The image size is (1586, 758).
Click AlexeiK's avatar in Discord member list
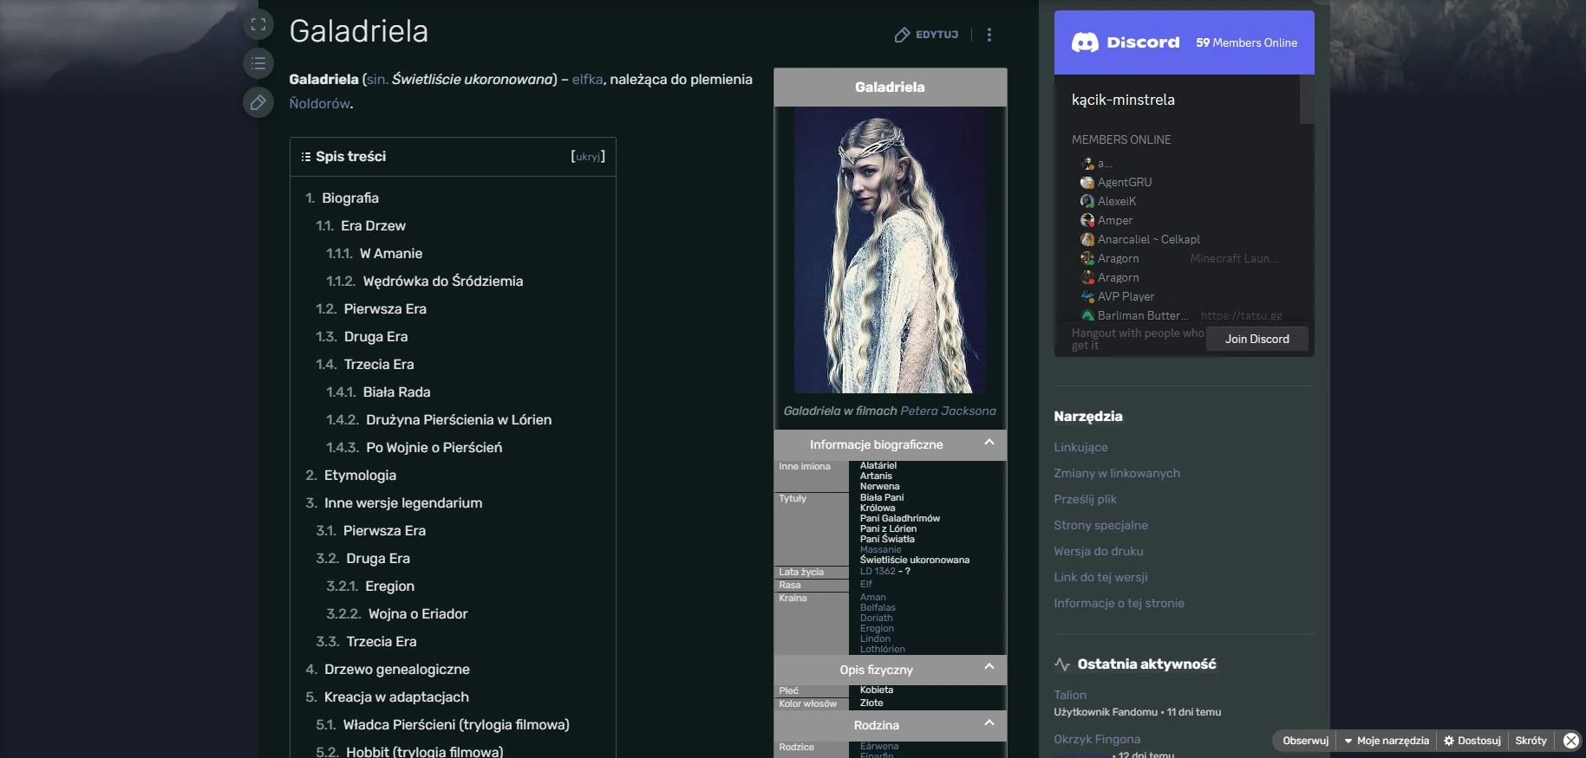[x=1087, y=201]
